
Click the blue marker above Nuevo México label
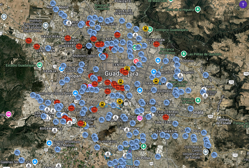[53, 3]
